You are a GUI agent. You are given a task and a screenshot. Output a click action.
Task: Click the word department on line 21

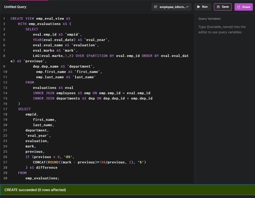click(36, 130)
